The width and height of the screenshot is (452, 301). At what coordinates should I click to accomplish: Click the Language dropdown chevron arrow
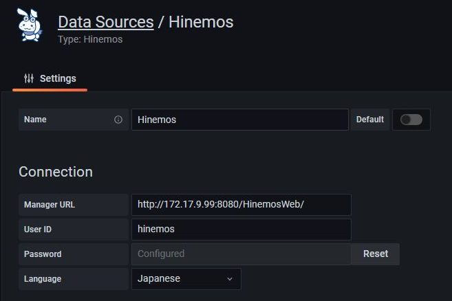coord(230,279)
